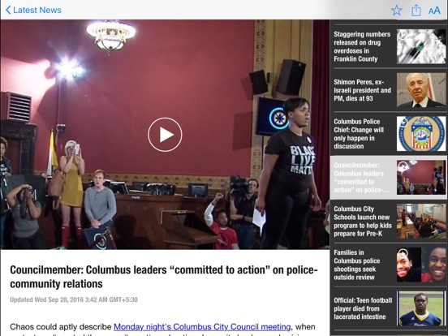
Task: Go back using the Latest News chevron
Action: (33, 10)
